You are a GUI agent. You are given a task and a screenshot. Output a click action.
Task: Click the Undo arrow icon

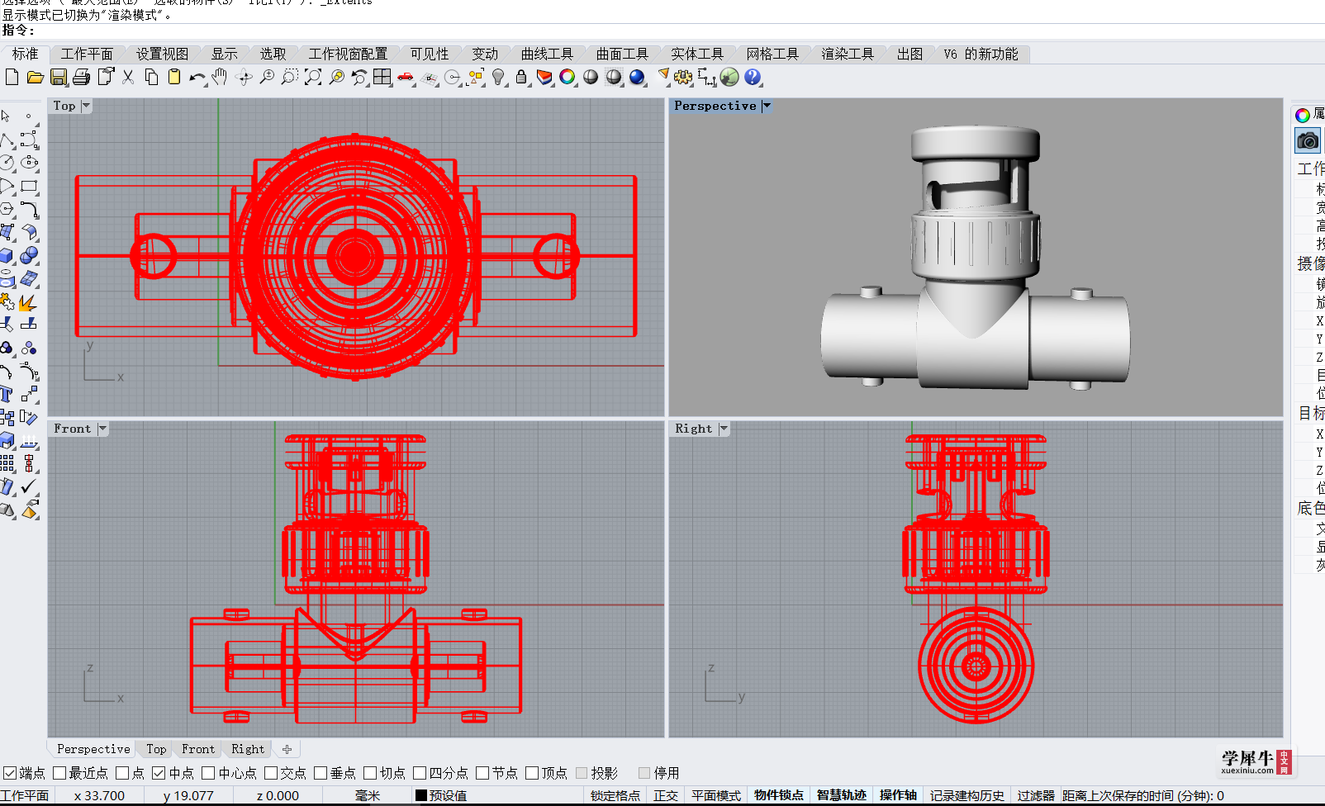(x=197, y=77)
